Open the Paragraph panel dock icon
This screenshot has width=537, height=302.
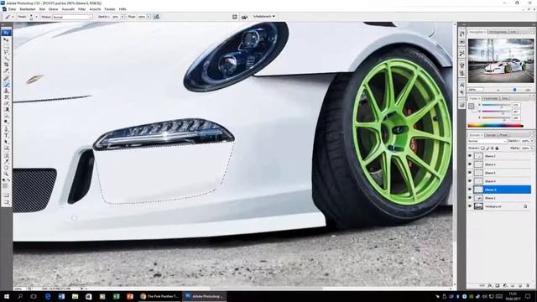462,92
